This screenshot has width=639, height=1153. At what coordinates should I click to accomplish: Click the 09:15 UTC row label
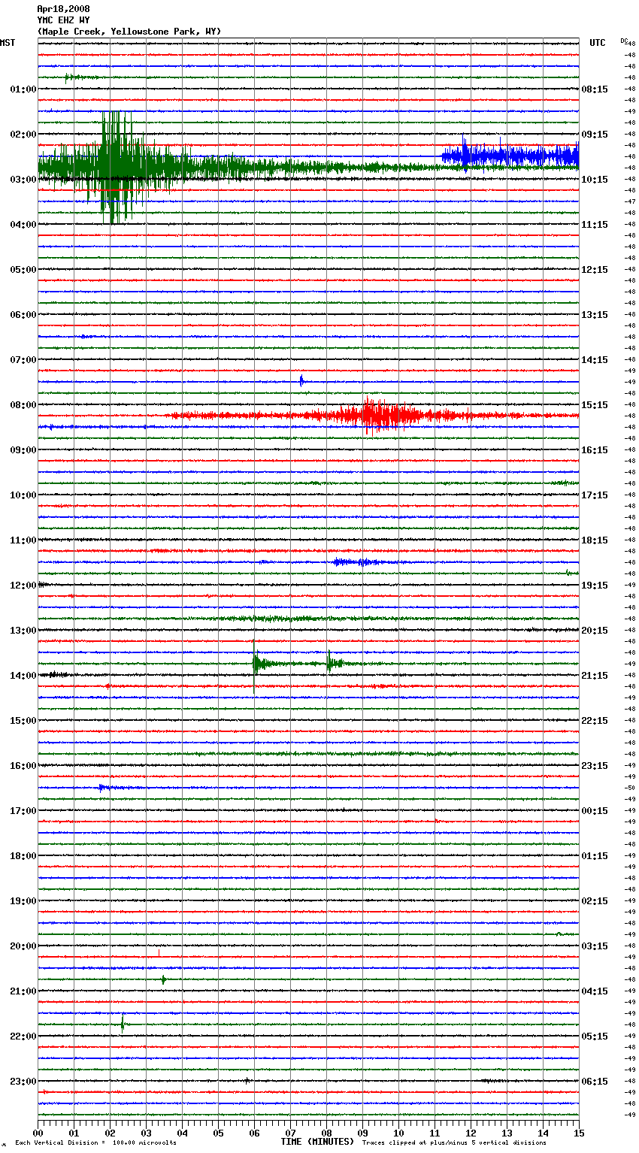point(595,135)
